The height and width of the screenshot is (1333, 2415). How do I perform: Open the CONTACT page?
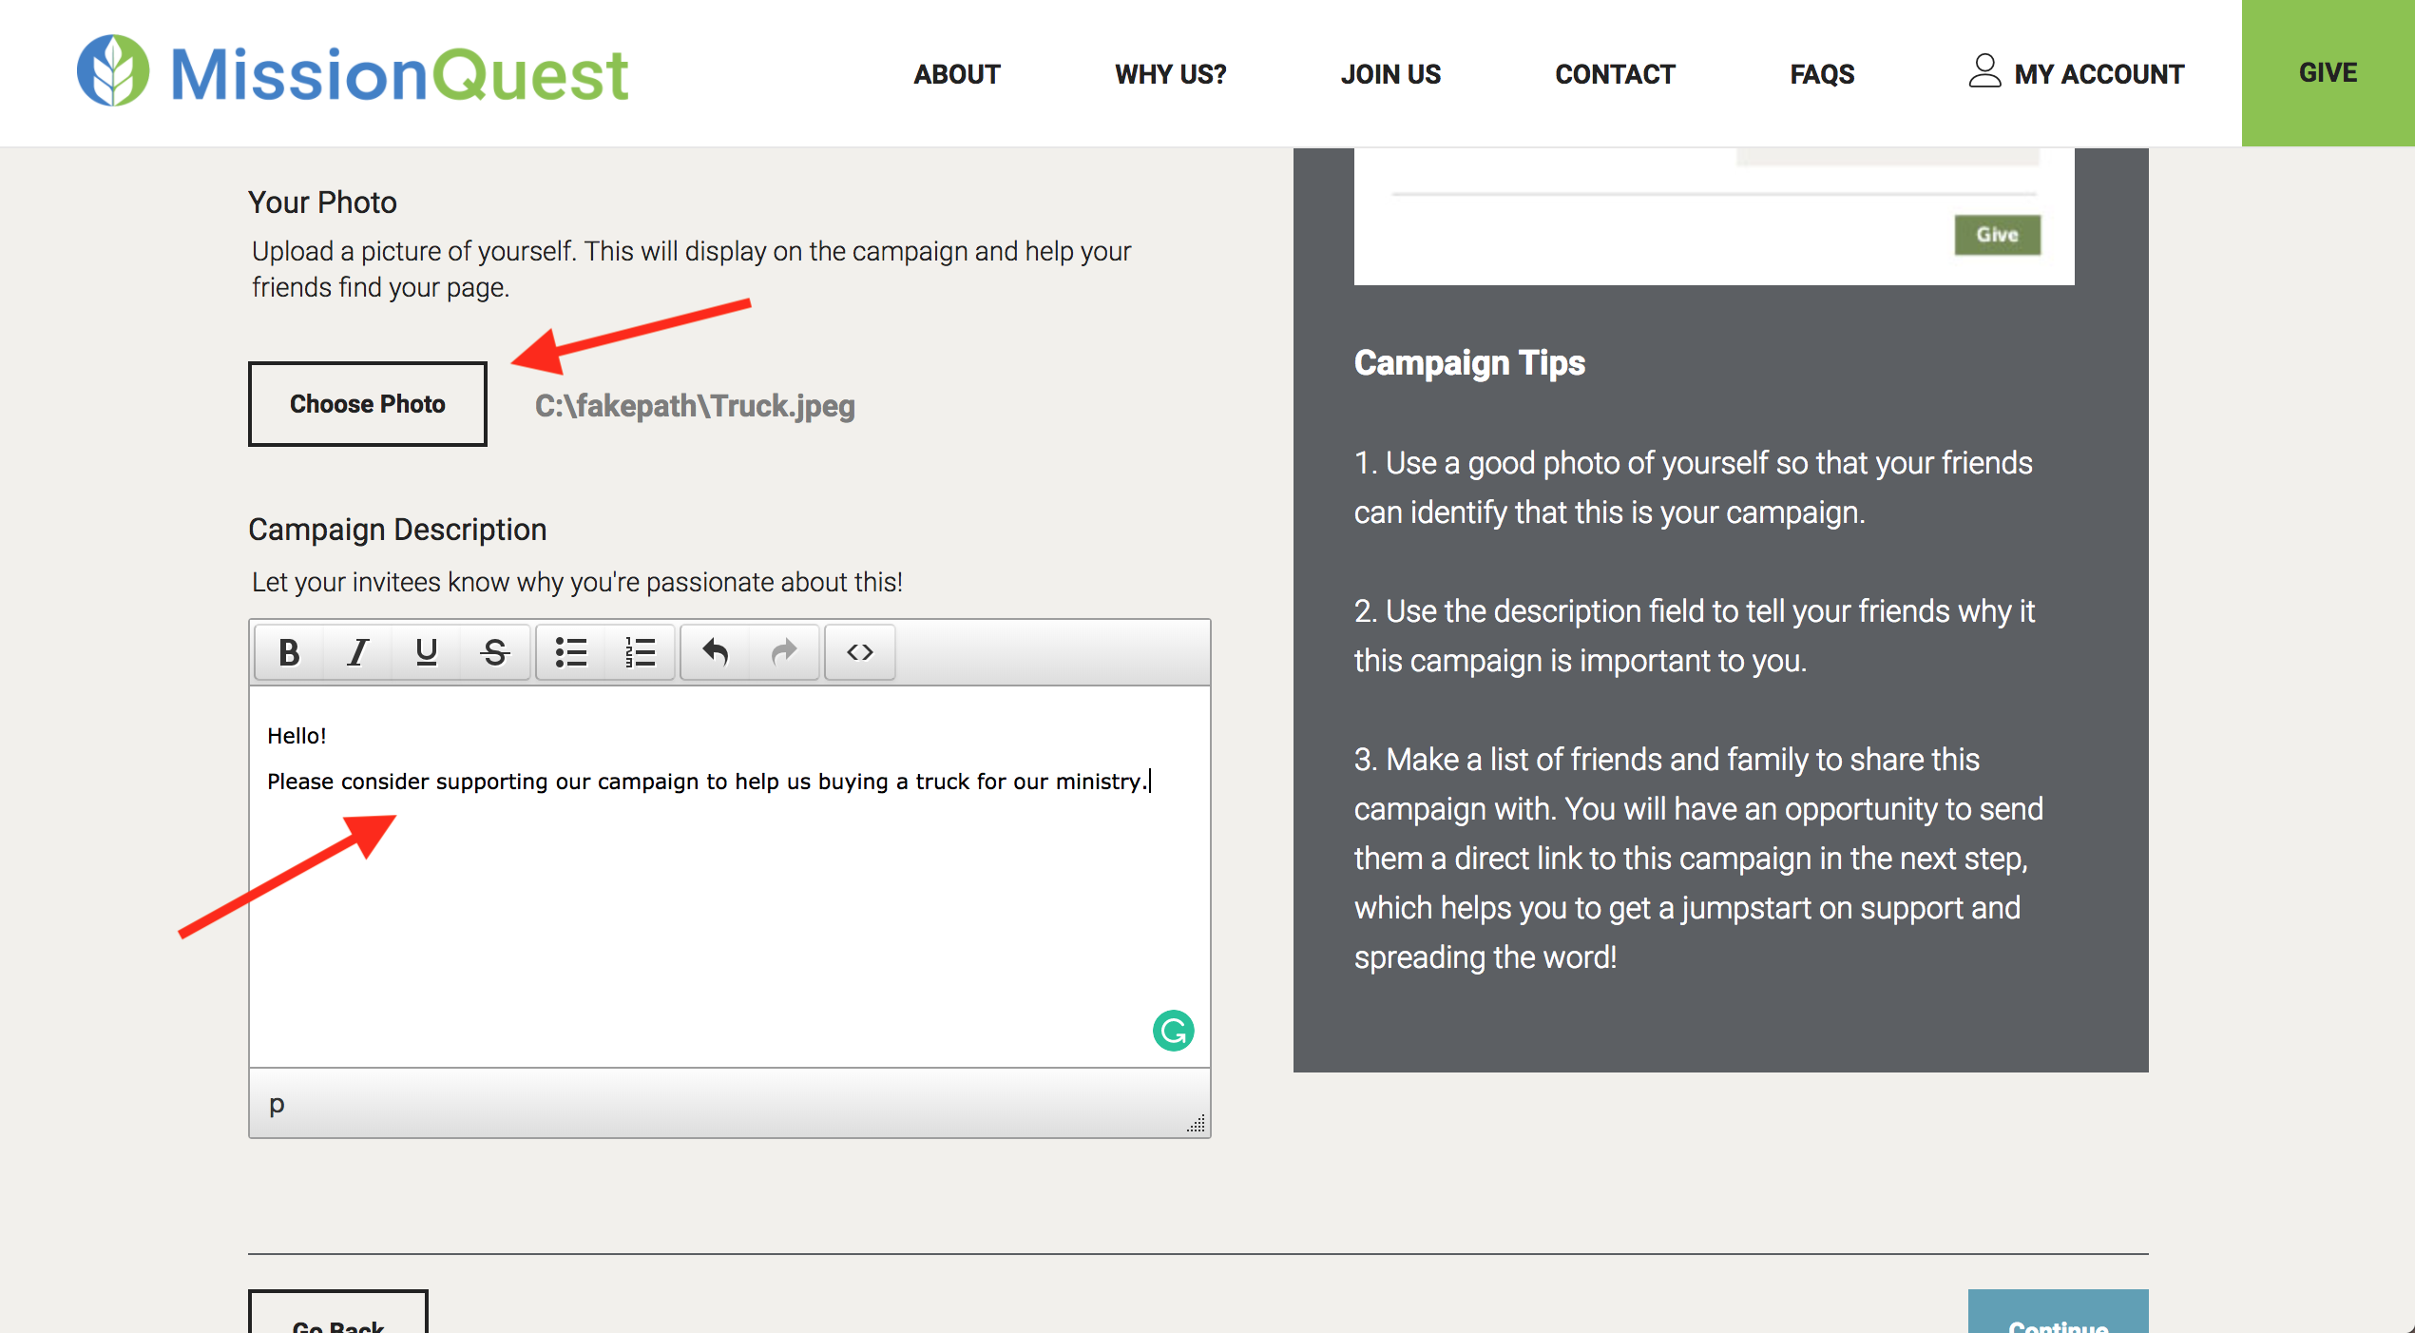pyautogui.click(x=1614, y=74)
